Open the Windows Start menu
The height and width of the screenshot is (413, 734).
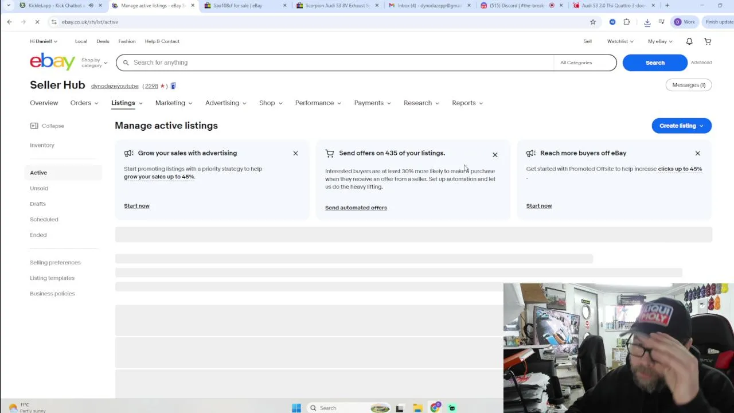[296, 408]
